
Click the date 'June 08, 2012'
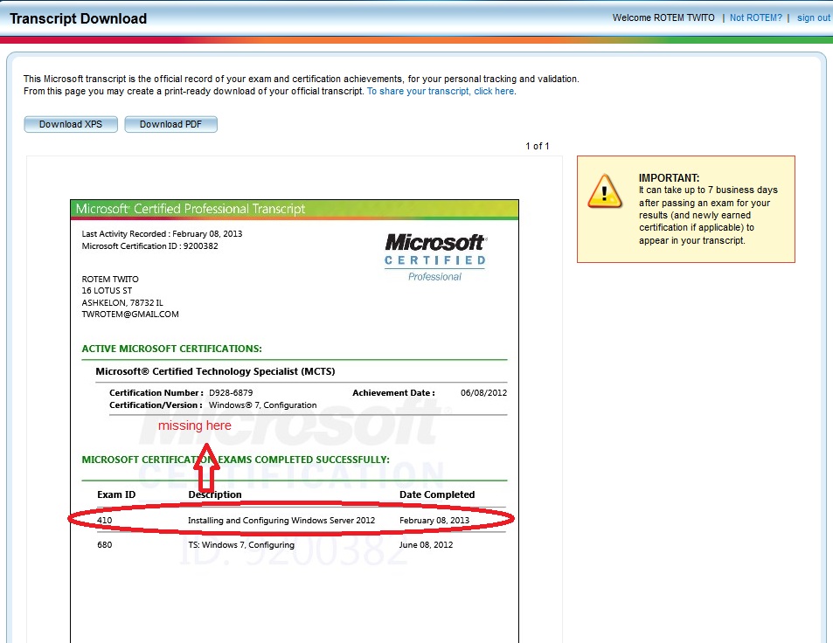click(x=426, y=545)
